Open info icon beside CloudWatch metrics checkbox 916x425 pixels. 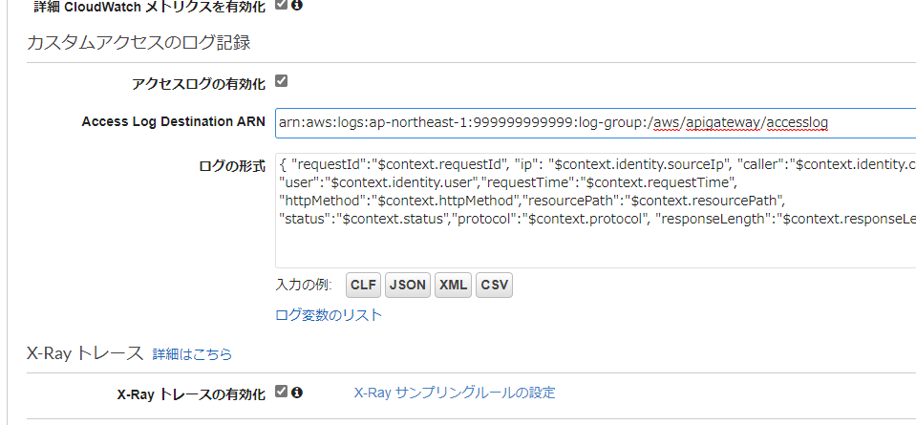297,6
